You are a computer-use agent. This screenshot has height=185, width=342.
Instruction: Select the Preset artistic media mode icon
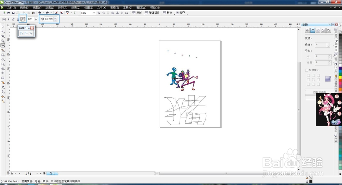pyautogui.click(x=4, y=19)
